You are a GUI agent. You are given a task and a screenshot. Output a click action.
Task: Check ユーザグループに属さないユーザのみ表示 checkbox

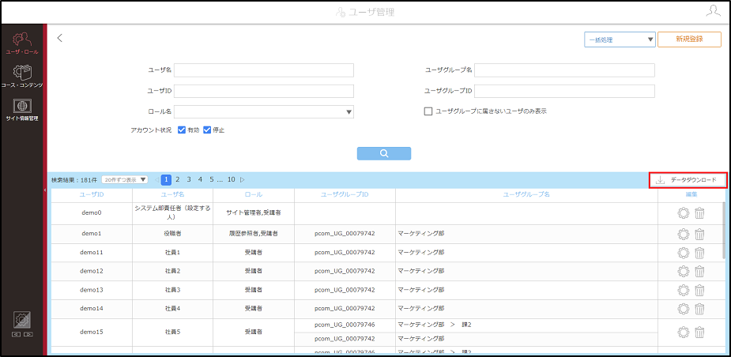pos(428,111)
